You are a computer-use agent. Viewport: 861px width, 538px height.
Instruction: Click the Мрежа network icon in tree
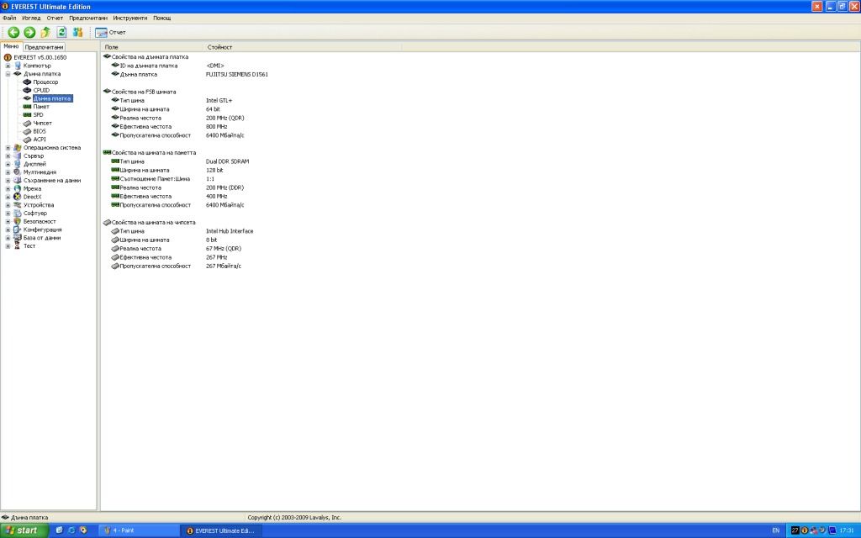pos(18,189)
